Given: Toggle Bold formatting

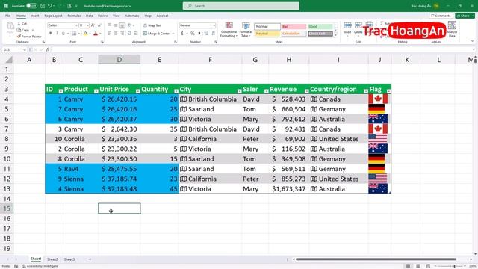Looking at the screenshot, I should coord(50,33).
